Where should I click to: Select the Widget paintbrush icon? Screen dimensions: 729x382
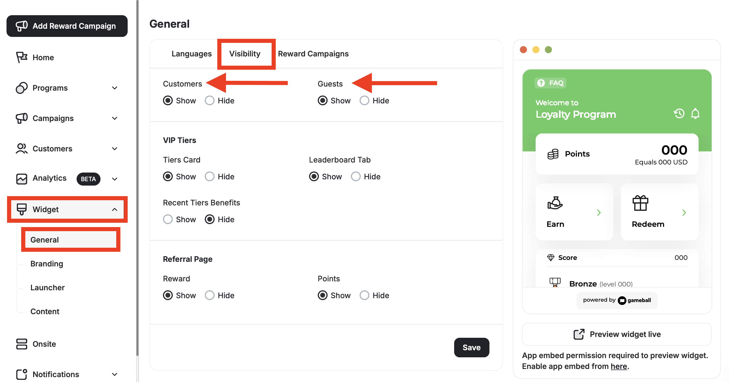pos(22,209)
